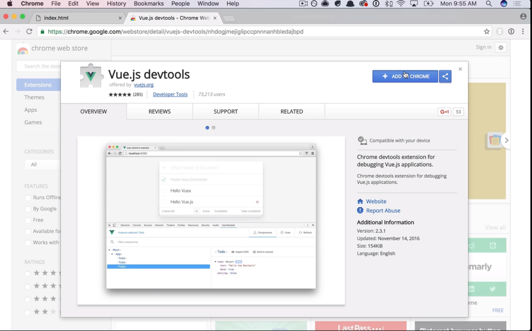This screenshot has height=331, width=532.
Task: Click the Report Abuse link
Action: (x=383, y=211)
